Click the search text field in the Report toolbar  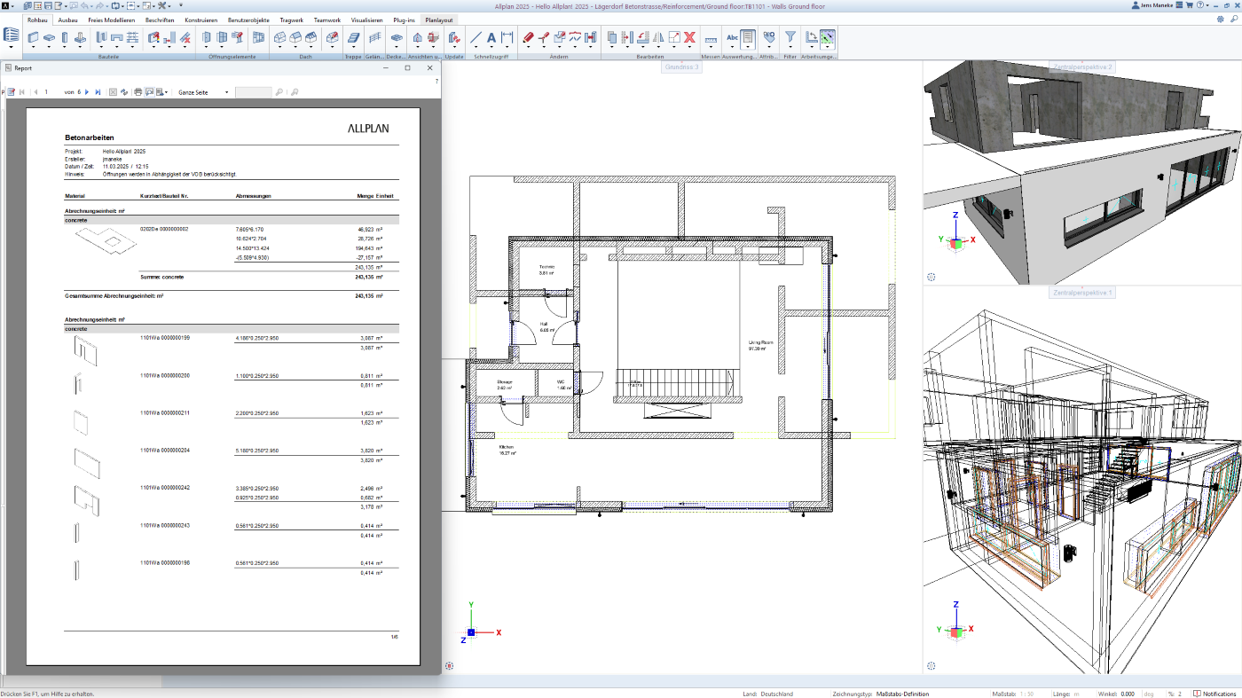pyautogui.click(x=253, y=92)
